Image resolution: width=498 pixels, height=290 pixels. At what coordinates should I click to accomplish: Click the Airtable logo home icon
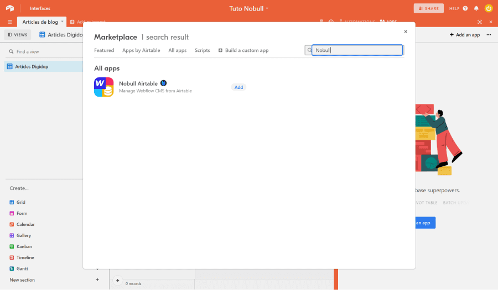tap(10, 8)
